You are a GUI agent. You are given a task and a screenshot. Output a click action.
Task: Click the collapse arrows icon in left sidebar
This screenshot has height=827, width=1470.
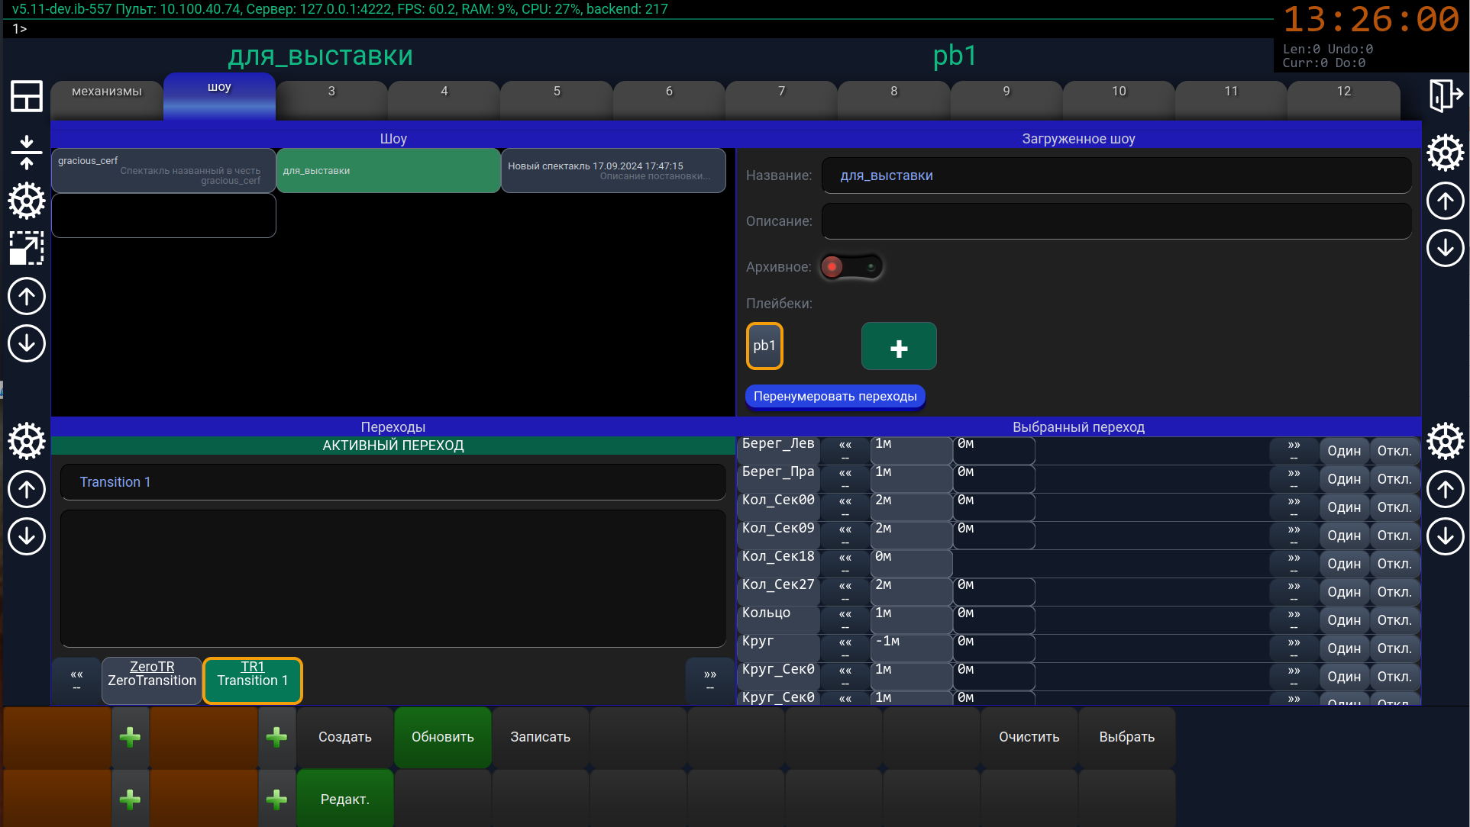tap(27, 152)
